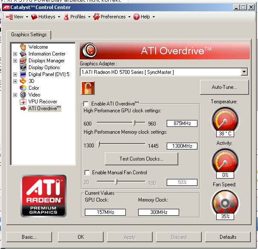Open the Profiles menu

[x=77, y=17]
